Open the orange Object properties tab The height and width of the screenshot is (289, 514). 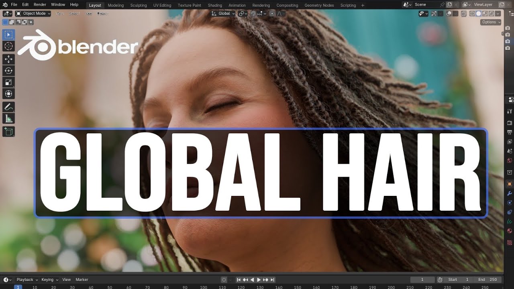510,183
